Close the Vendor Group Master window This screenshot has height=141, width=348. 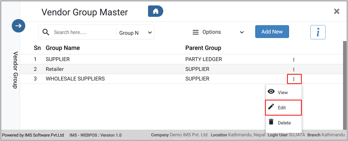pos(337,11)
